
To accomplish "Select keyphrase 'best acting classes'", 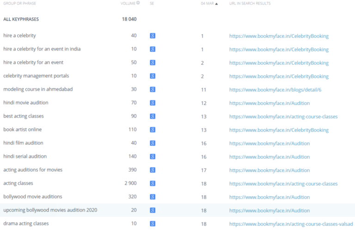I will click(x=24, y=116).
